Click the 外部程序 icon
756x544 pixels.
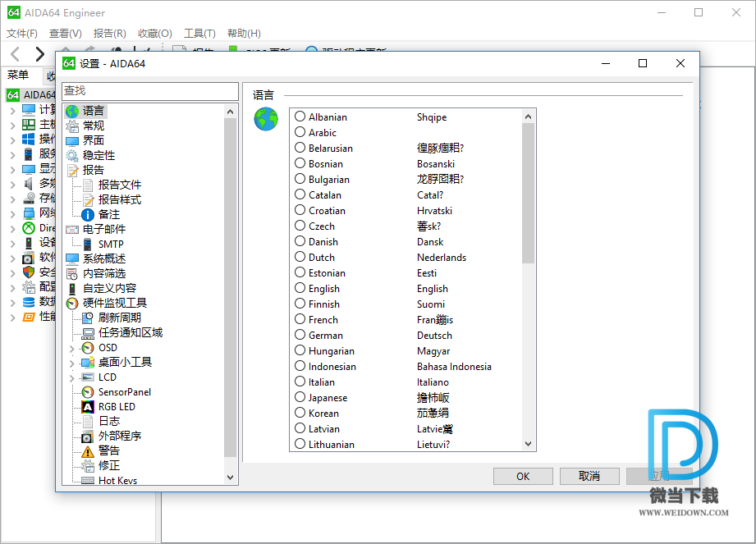(x=87, y=437)
